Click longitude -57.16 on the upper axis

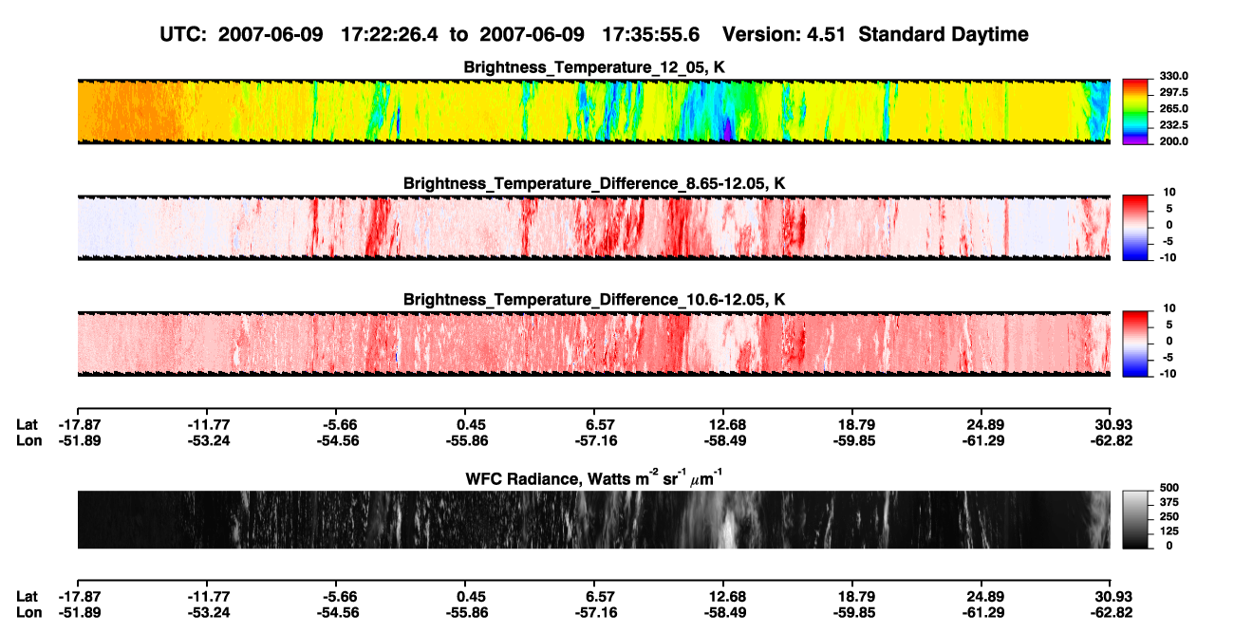pyautogui.click(x=595, y=440)
